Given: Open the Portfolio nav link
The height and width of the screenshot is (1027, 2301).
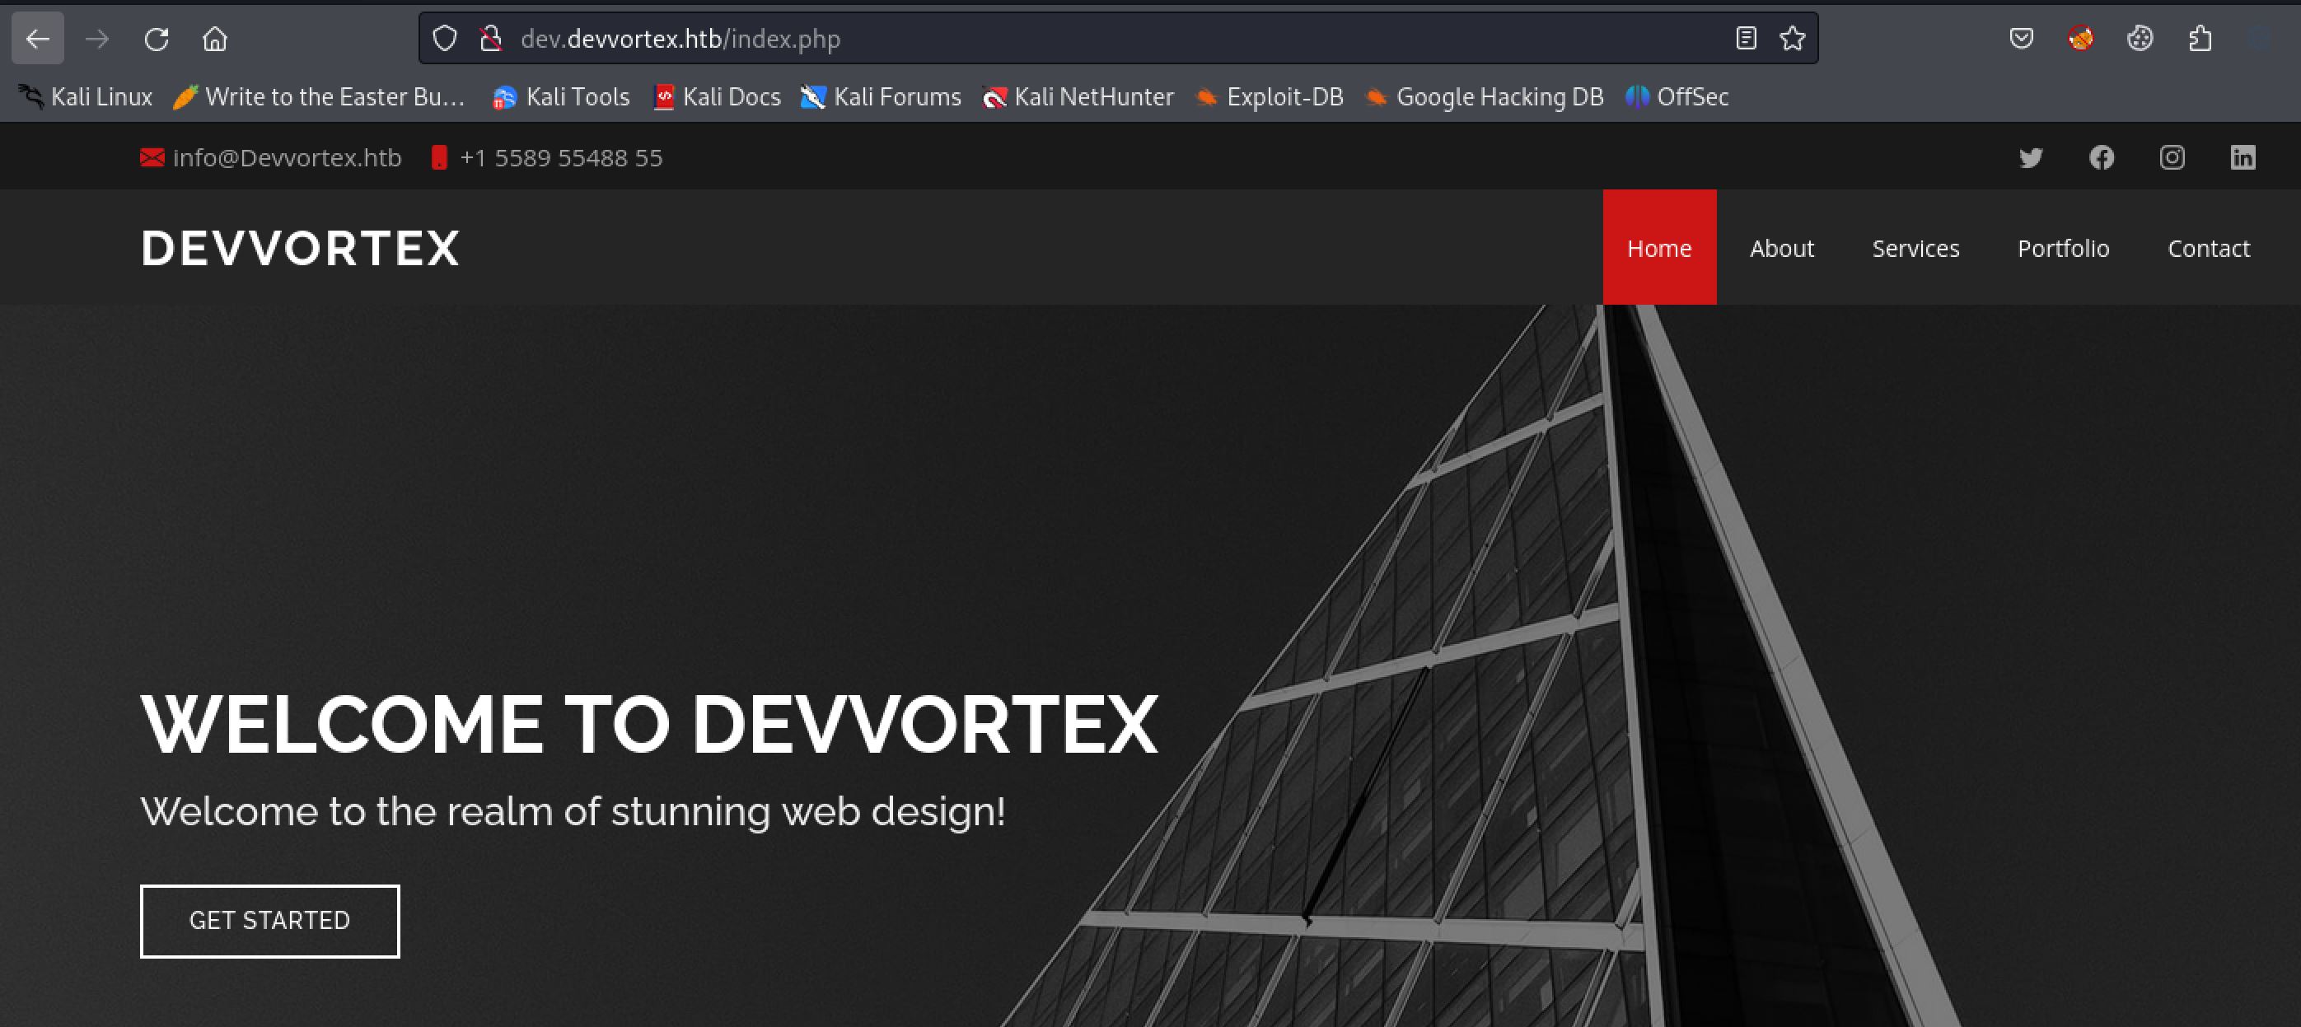Looking at the screenshot, I should 2063,248.
